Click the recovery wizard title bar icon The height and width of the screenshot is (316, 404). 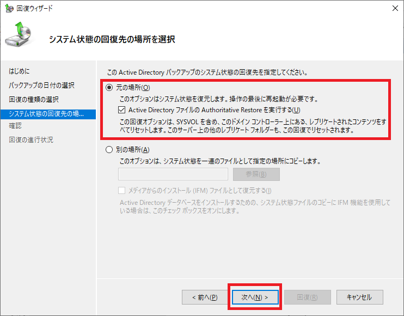coord(8,8)
